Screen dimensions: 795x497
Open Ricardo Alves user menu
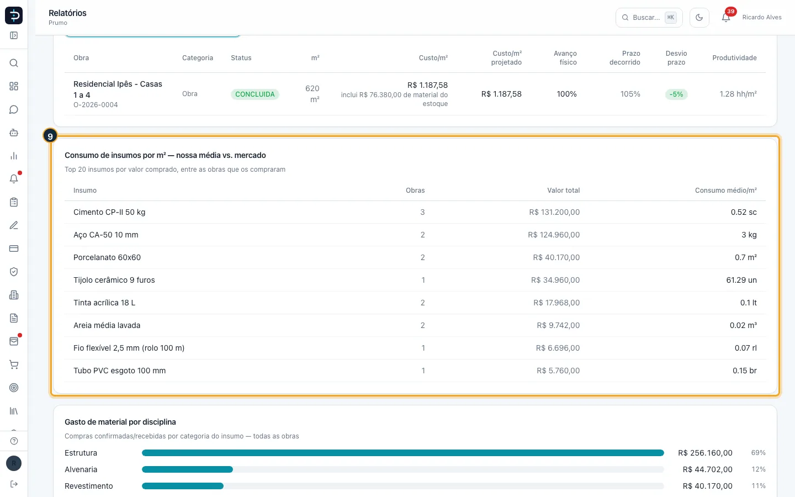click(x=762, y=18)
